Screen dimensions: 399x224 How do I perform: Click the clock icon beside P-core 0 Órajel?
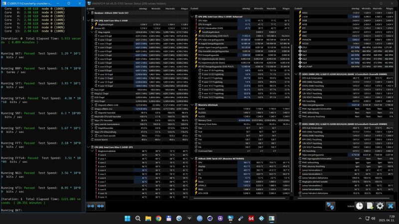point(96,36)
